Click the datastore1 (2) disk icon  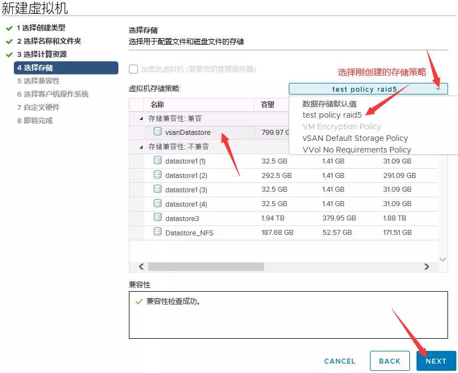click(158, 175)
